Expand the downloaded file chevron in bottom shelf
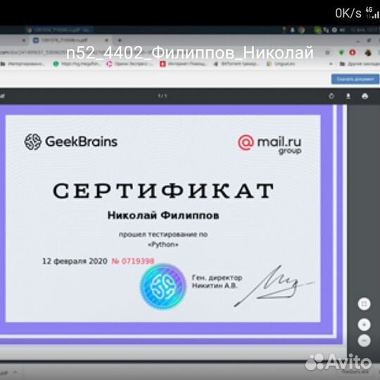This screenshot has height=380, width=380. pos(15,372)
